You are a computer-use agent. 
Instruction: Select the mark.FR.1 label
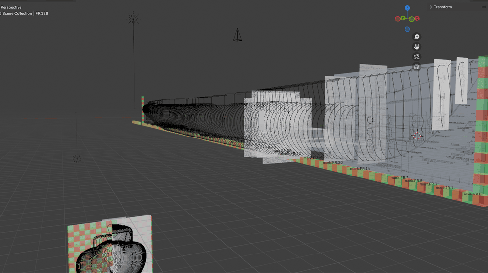pyautogui.click(x=445, y=188)
